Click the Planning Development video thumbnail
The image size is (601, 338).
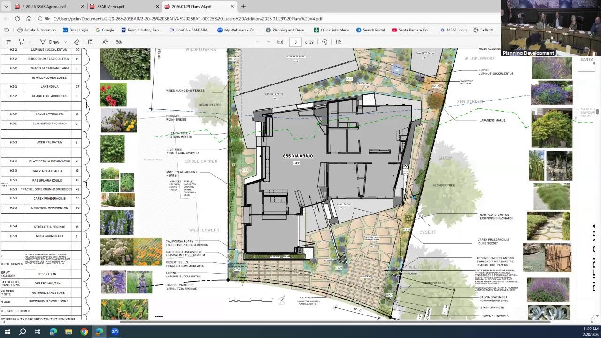pos(551,28)
